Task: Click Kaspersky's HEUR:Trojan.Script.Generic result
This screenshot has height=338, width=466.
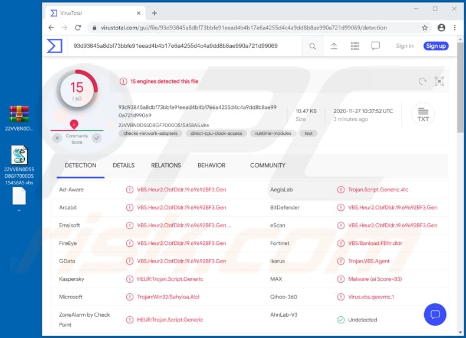Action: [x=170, y=279]
